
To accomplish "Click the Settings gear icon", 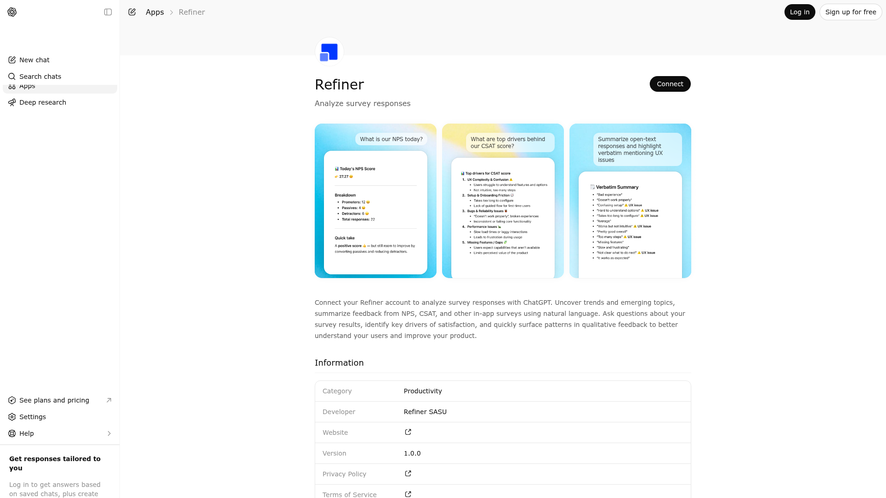I will pyautogui.click(x=12, y=417).
